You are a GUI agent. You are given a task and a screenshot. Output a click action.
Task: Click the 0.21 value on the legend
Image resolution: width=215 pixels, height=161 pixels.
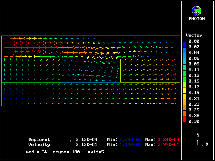194,98
